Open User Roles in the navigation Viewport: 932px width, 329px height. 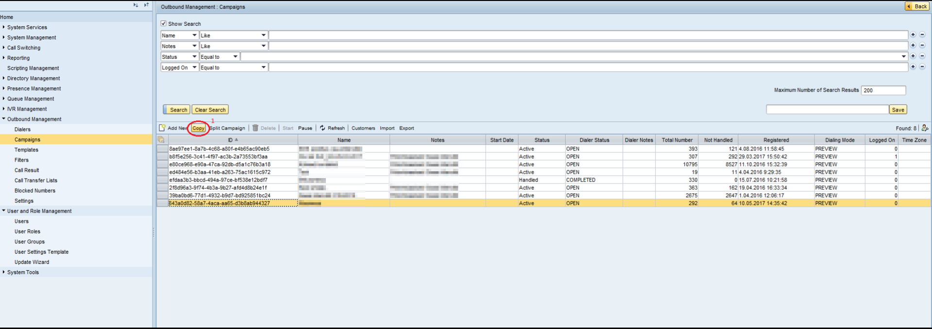pos(27,231)
